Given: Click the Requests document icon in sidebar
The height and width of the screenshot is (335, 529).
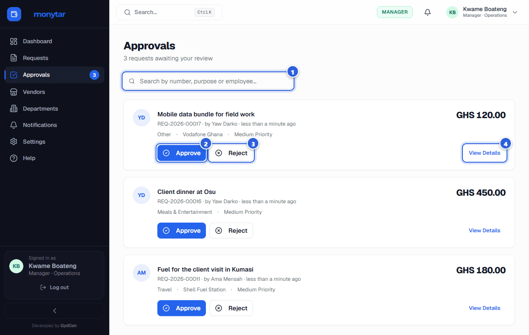Looking at the screenshot, I should tap(14, 58).
